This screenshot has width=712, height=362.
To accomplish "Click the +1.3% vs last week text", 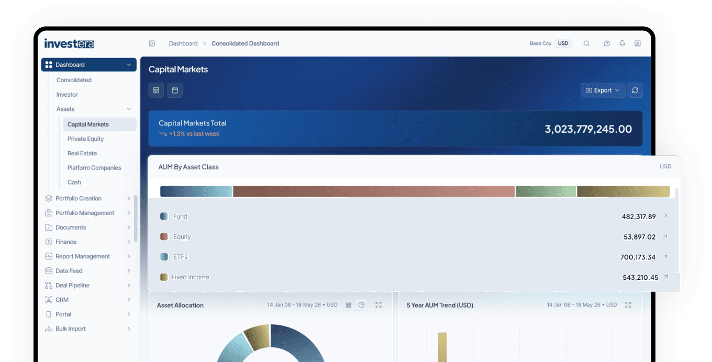I will (194, 134).
